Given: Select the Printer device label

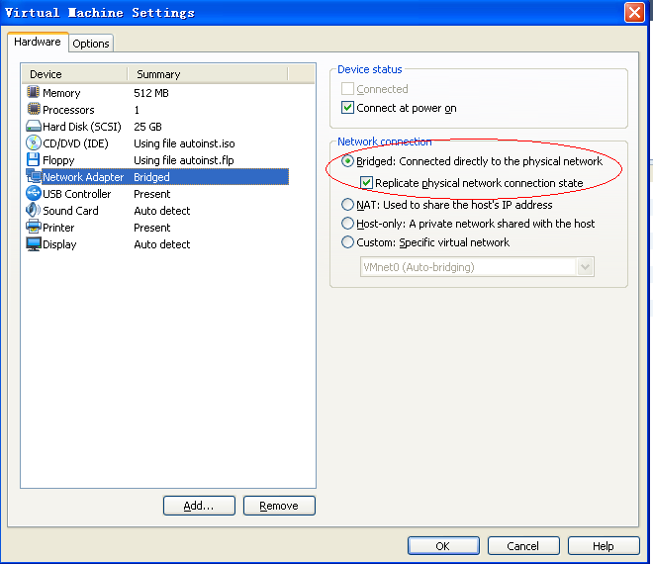Looking at the screenshot, I should click(58, 228).
